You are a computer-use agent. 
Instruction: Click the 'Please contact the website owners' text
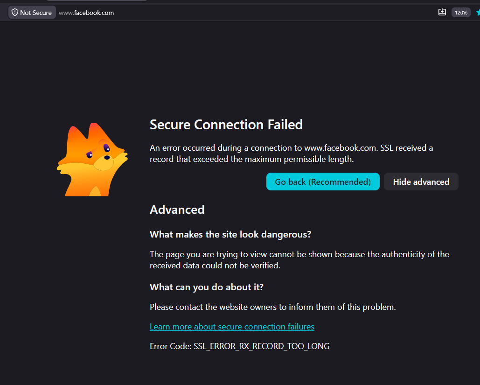coord(272,307)
